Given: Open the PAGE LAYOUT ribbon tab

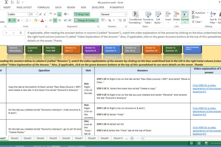Looking at the screenshot, I should pyautogui.click(x=24, y=7).
